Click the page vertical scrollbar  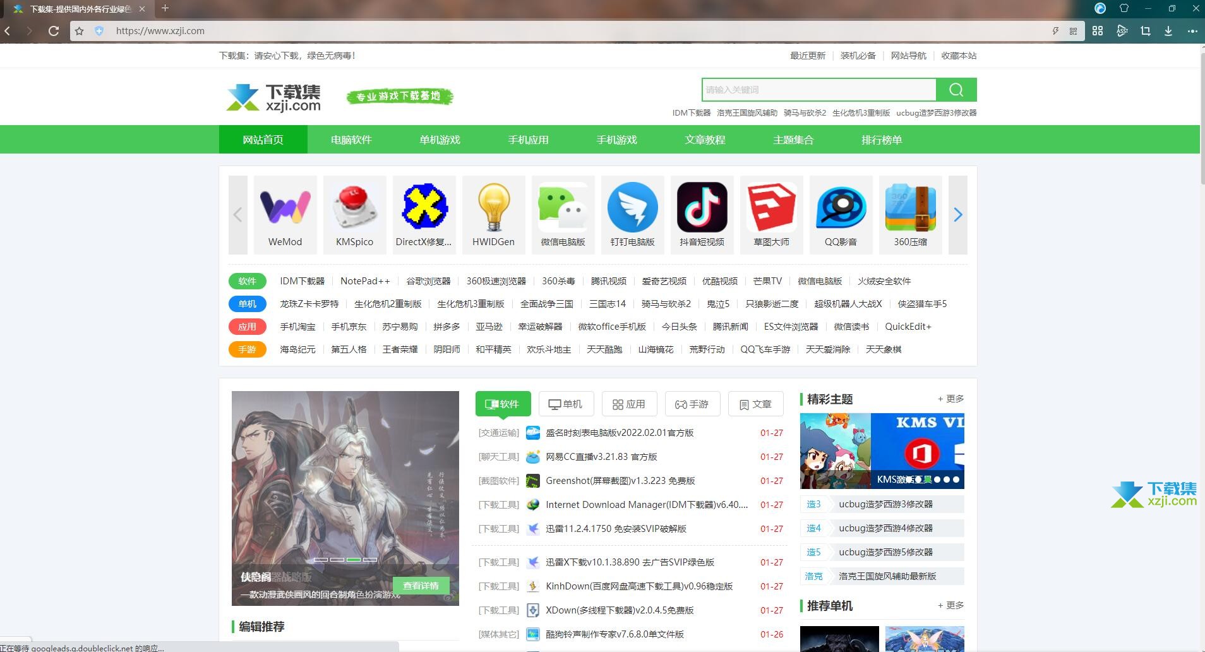(1202, 120)
